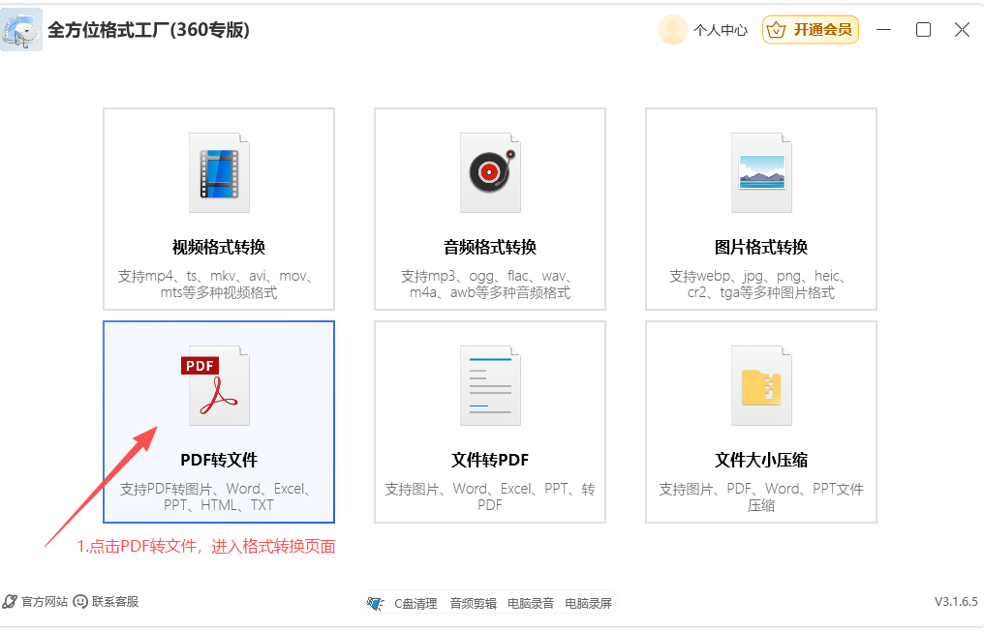Open C盘清理 disk cleanup tool
The height and width of the screenshot is (631, 984).
pyautogui.click(x=414, y=602)
